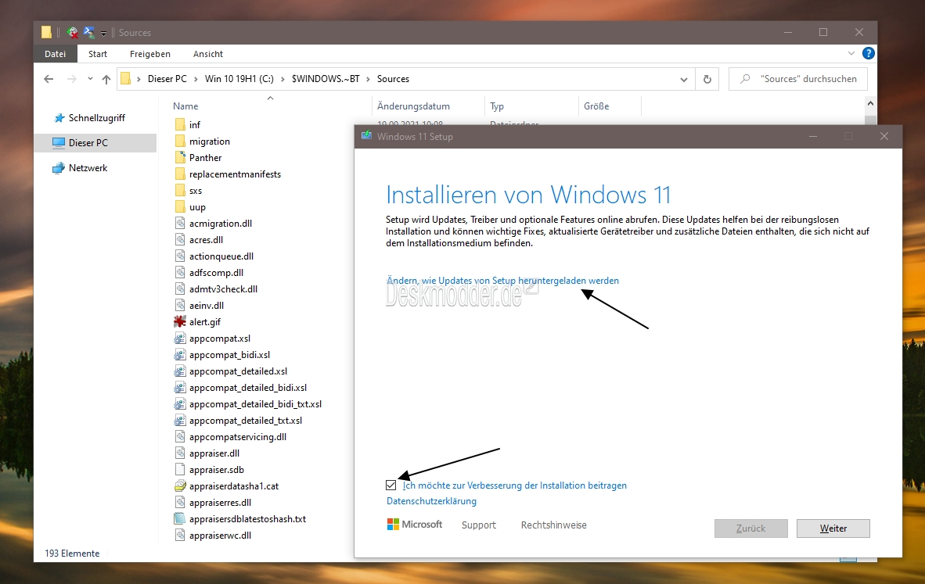Select the file name actionqueue.dll
The height and width of the screenshot is (584, 925).
click(x=221, y=256)
